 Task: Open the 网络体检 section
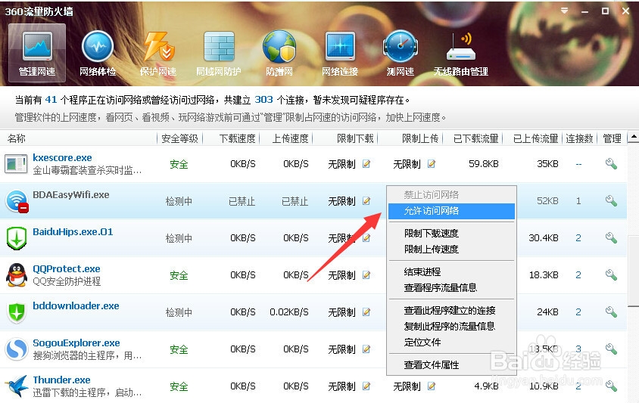click(x=98, y=53)
